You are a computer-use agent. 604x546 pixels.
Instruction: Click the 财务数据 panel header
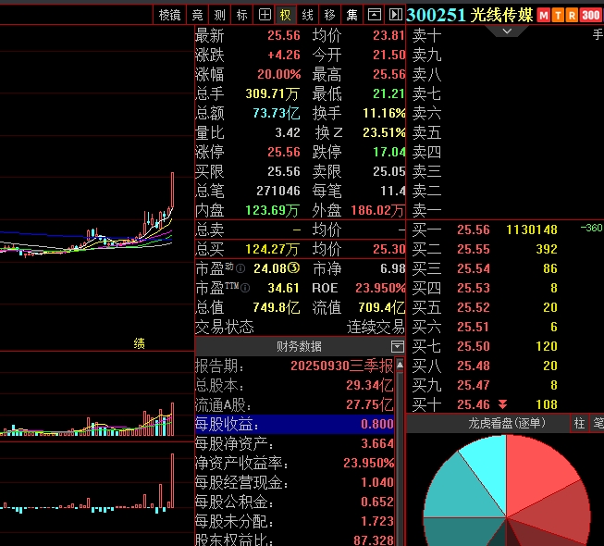pos(299,346)
